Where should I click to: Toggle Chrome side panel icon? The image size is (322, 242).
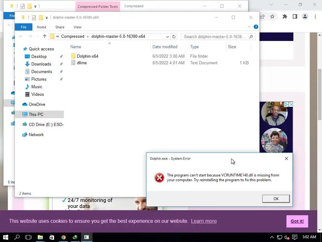click(x=295, y=16)
